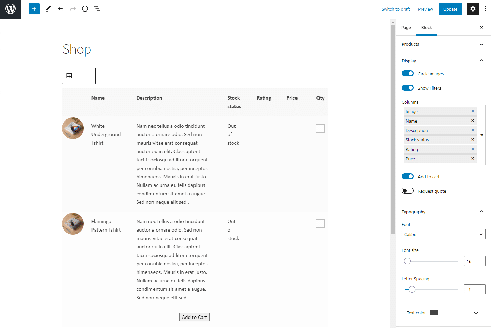The image size is (491, 328).
Task: Disable the Add to cart toggle
Action: click(x=408, y=176)
